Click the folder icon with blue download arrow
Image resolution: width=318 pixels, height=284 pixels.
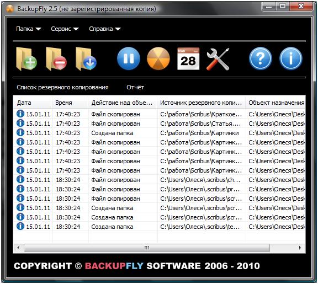86,59
